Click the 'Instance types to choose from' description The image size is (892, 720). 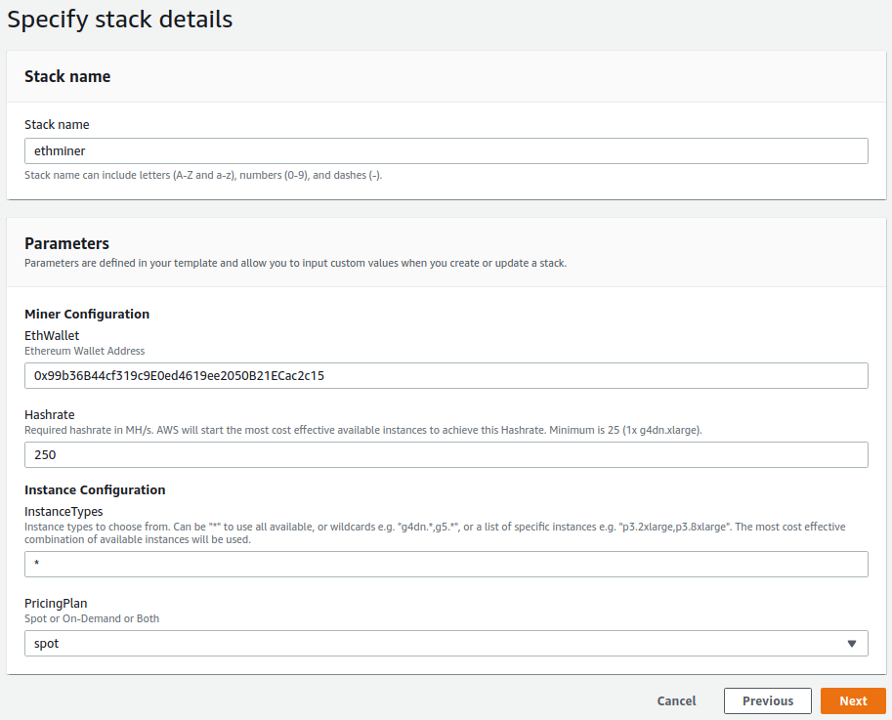[x=435, y=532]
